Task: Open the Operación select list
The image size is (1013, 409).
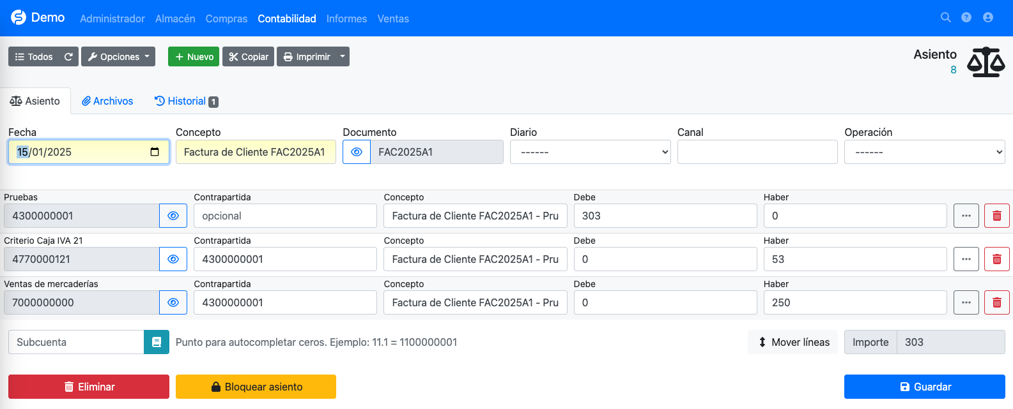Action: [924, 152]
